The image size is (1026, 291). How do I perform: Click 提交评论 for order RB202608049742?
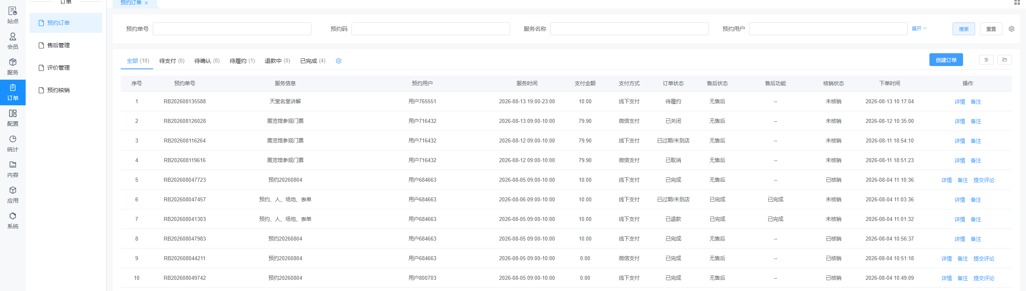[984, 278]
